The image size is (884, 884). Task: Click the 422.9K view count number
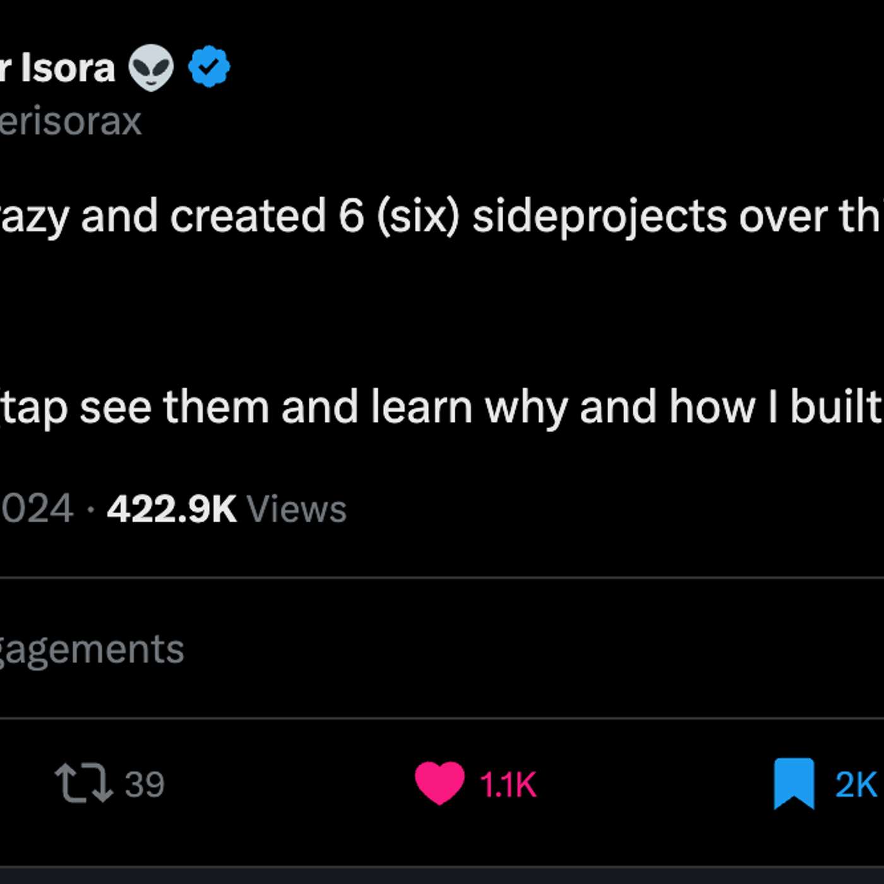[172, 509]
